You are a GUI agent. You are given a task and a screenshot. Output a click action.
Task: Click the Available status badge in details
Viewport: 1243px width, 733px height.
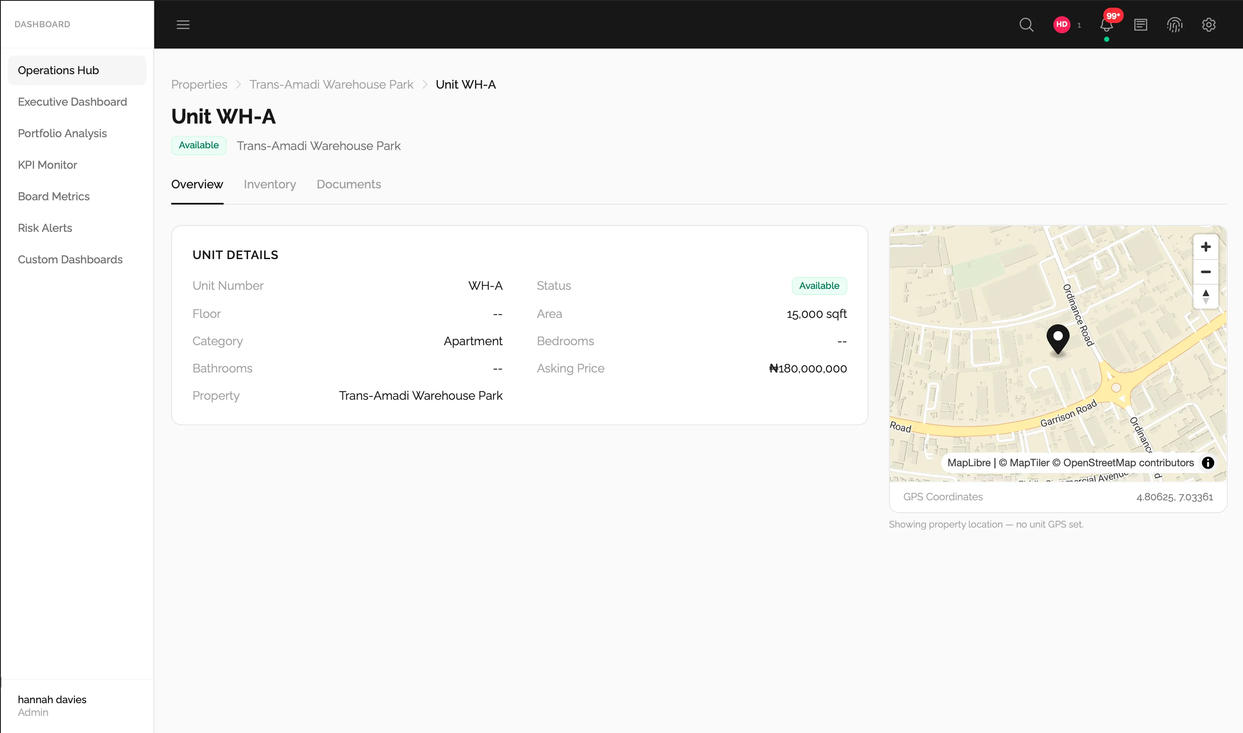[x=819, y=286]
